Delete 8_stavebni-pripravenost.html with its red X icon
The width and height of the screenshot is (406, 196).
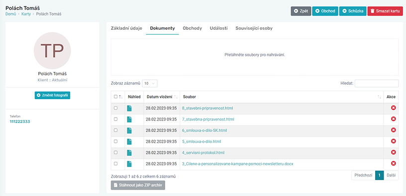point(393,108)
